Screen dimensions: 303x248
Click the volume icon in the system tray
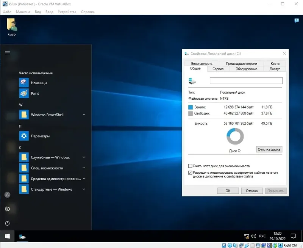(x=253, y=235)
